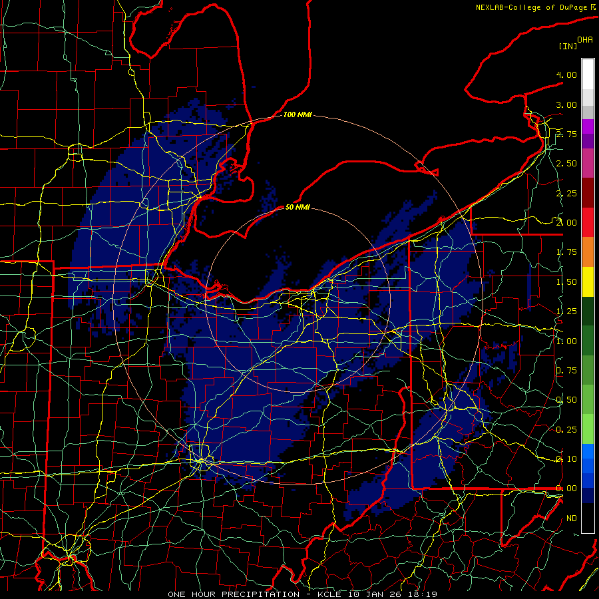Image resolution: width=599 pixels, height=599 pixels.
Task: Pick the yellow swatch in the legend
Action: point(588,282)
